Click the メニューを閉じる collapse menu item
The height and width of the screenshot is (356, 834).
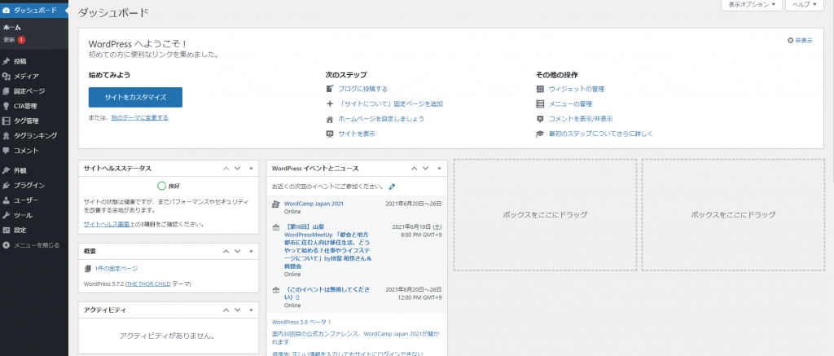point(34,245)
